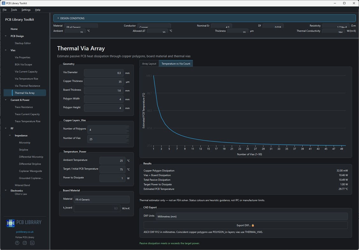
Task: Open the DXF Units dropdown
Action: point(252,216)
